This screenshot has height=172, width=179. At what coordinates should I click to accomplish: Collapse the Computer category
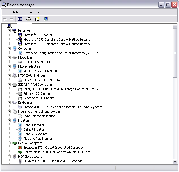click(x=9, y=48)
